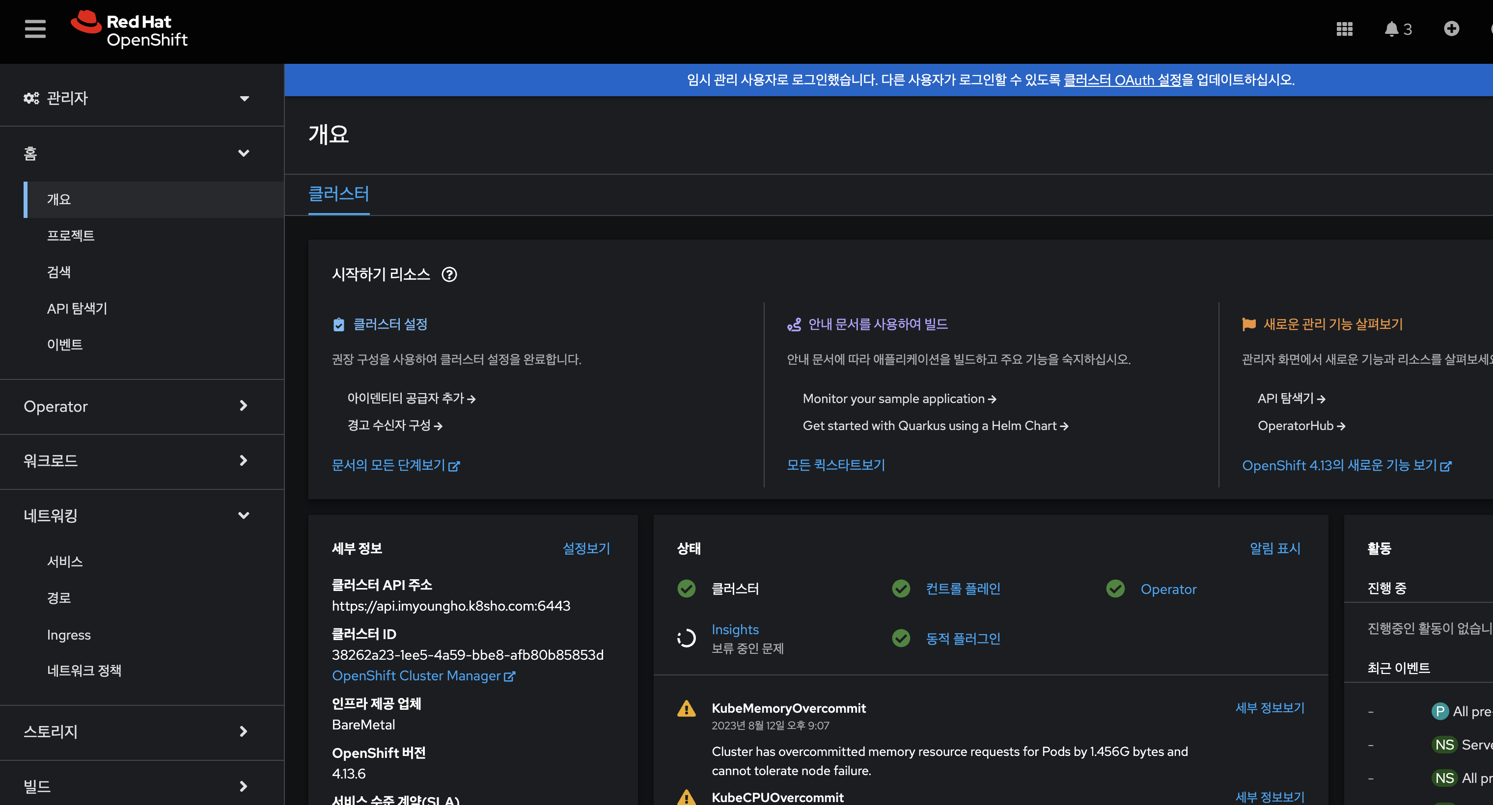Click the green check beside 컨트롤 플레인
1493x805 pixels.
[901, 589]
